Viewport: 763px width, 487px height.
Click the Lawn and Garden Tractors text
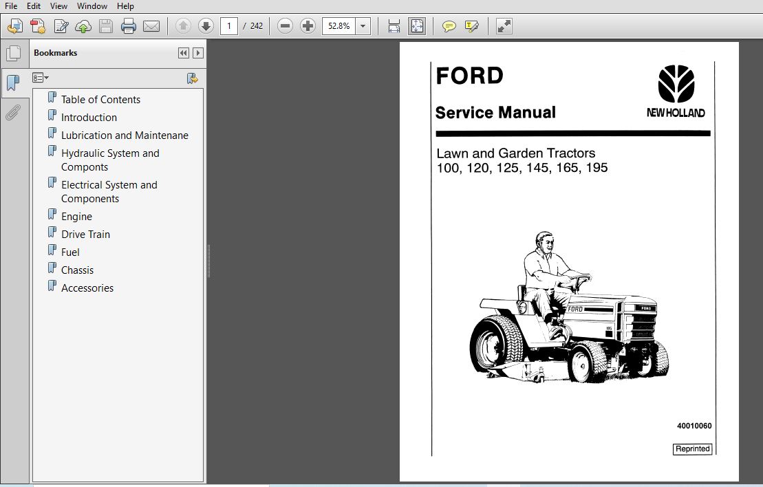[516, 154]
